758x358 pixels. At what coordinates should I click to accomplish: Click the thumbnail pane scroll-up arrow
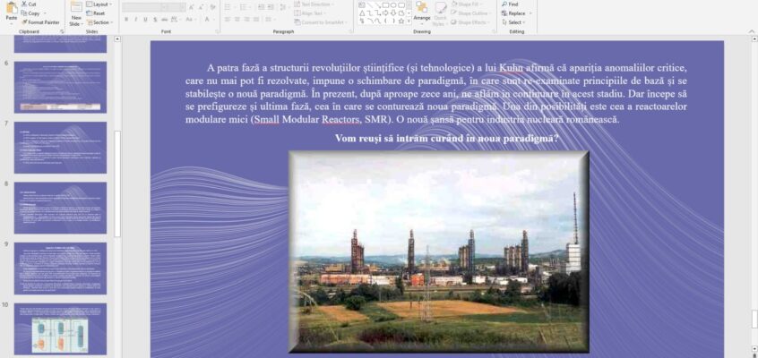[x=117, y=38]
